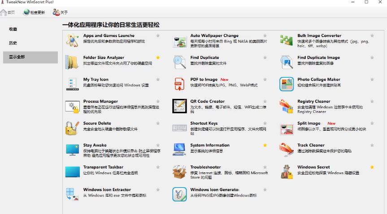Click the Troubleshooter toolbox icon
Image resolution: width=387 pixels, height=214 pixels.
(179, 172)
